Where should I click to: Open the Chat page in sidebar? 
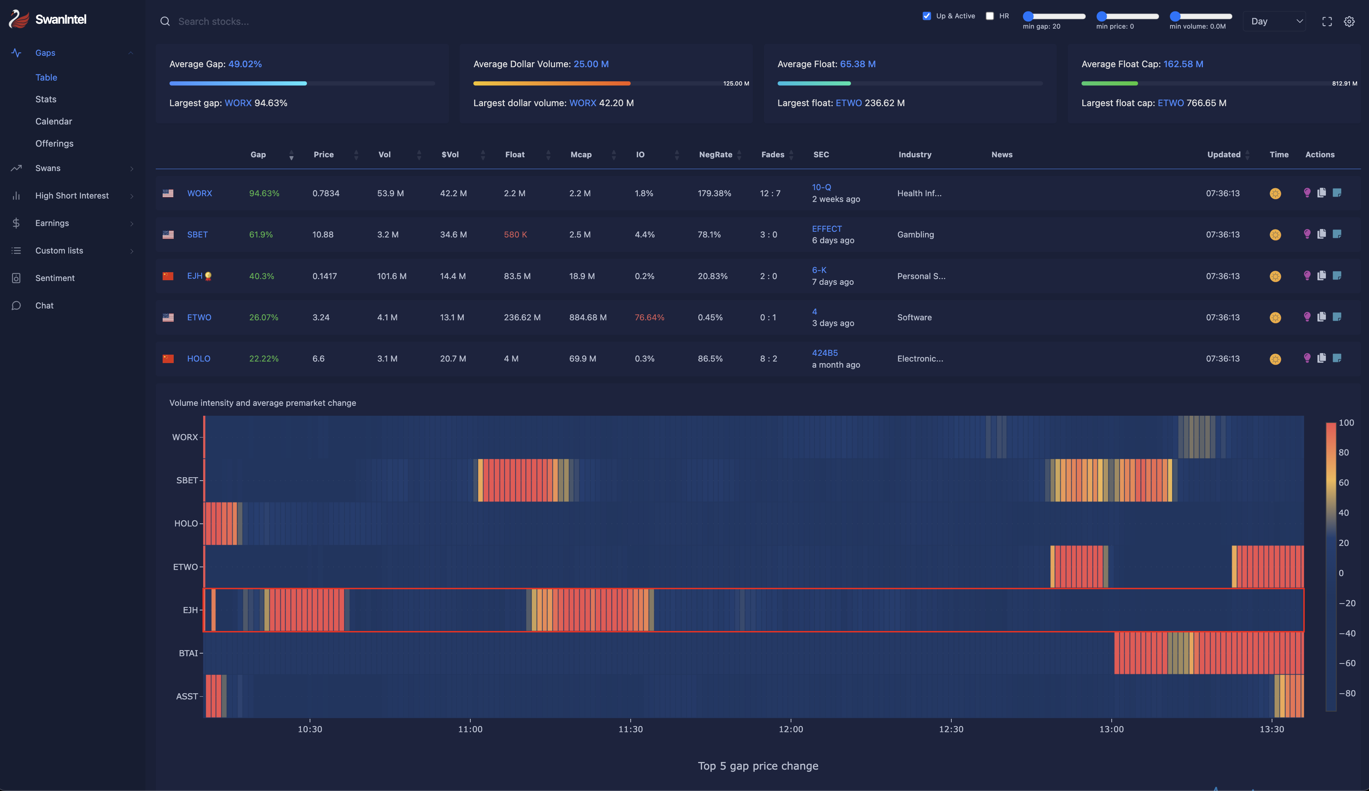pyautogui.click(x=44, y=305)
